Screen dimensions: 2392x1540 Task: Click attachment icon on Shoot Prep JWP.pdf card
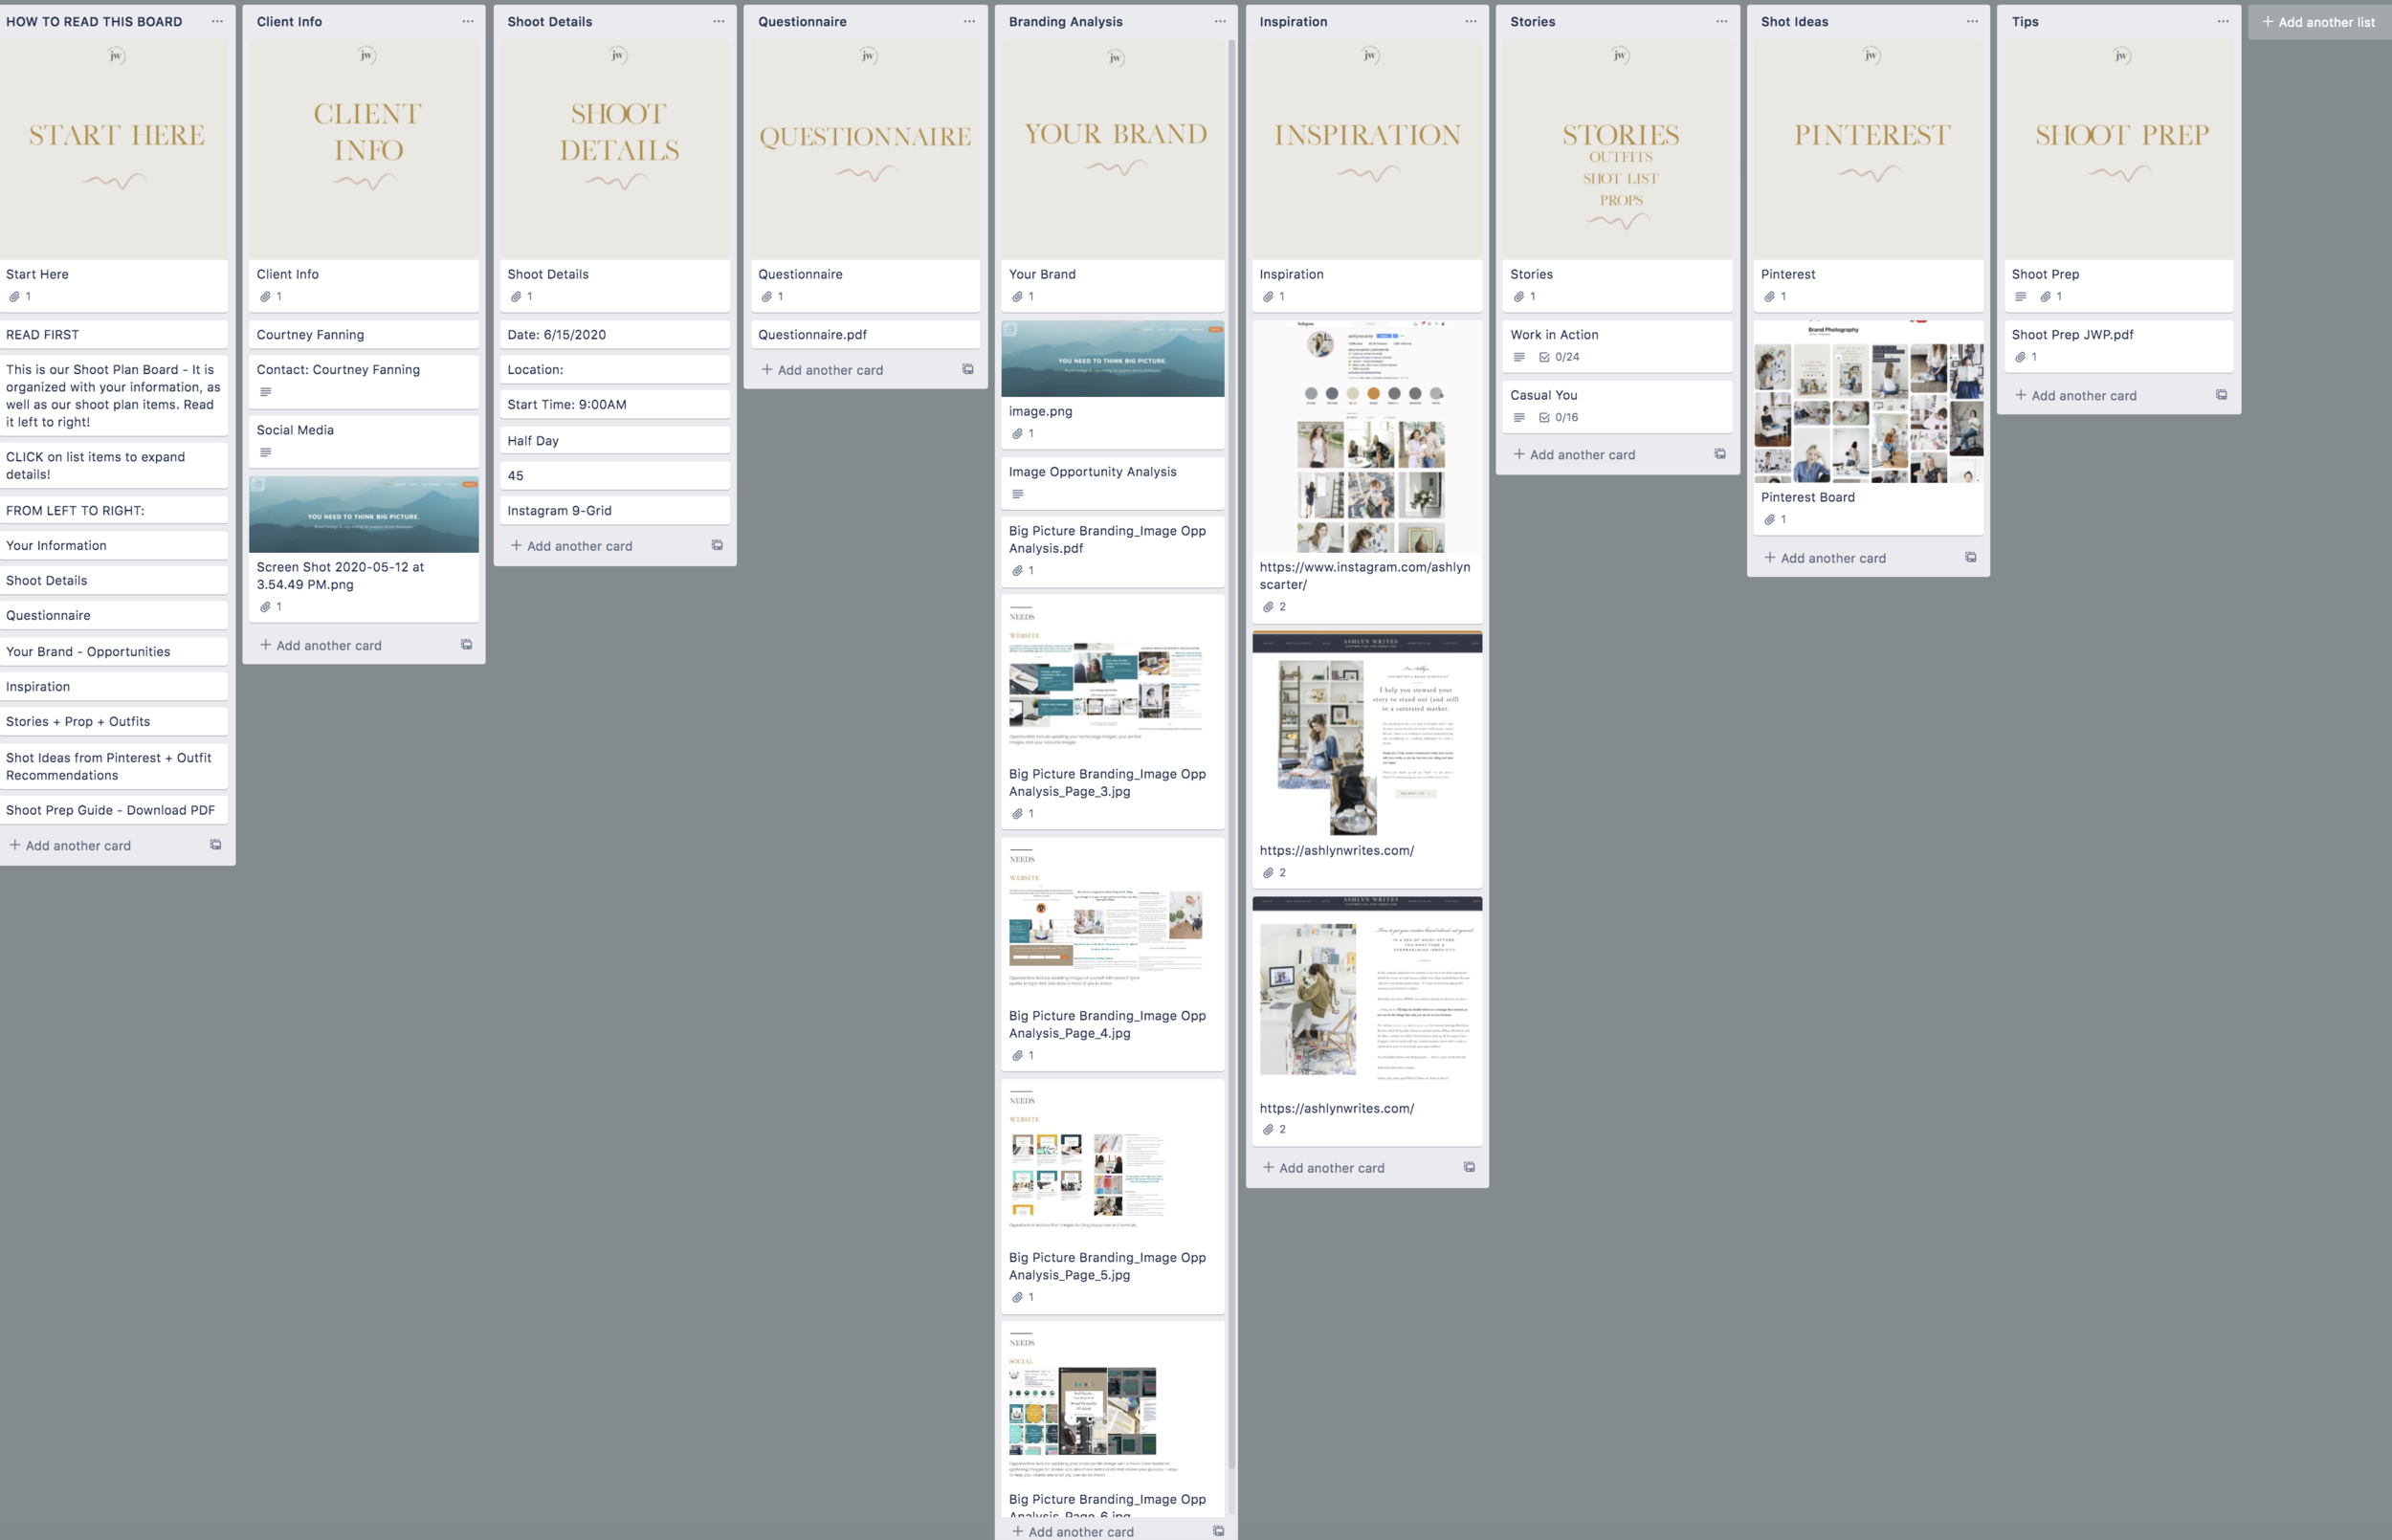[2020, 357]
